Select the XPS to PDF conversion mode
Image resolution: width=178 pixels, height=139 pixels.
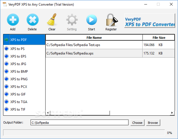point(24,40)
